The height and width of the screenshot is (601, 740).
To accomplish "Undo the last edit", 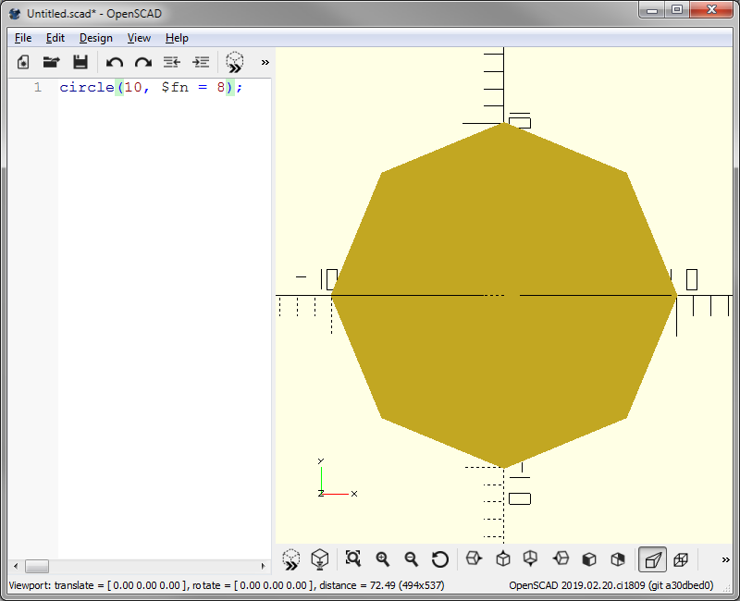I will [x=115, y=62].
